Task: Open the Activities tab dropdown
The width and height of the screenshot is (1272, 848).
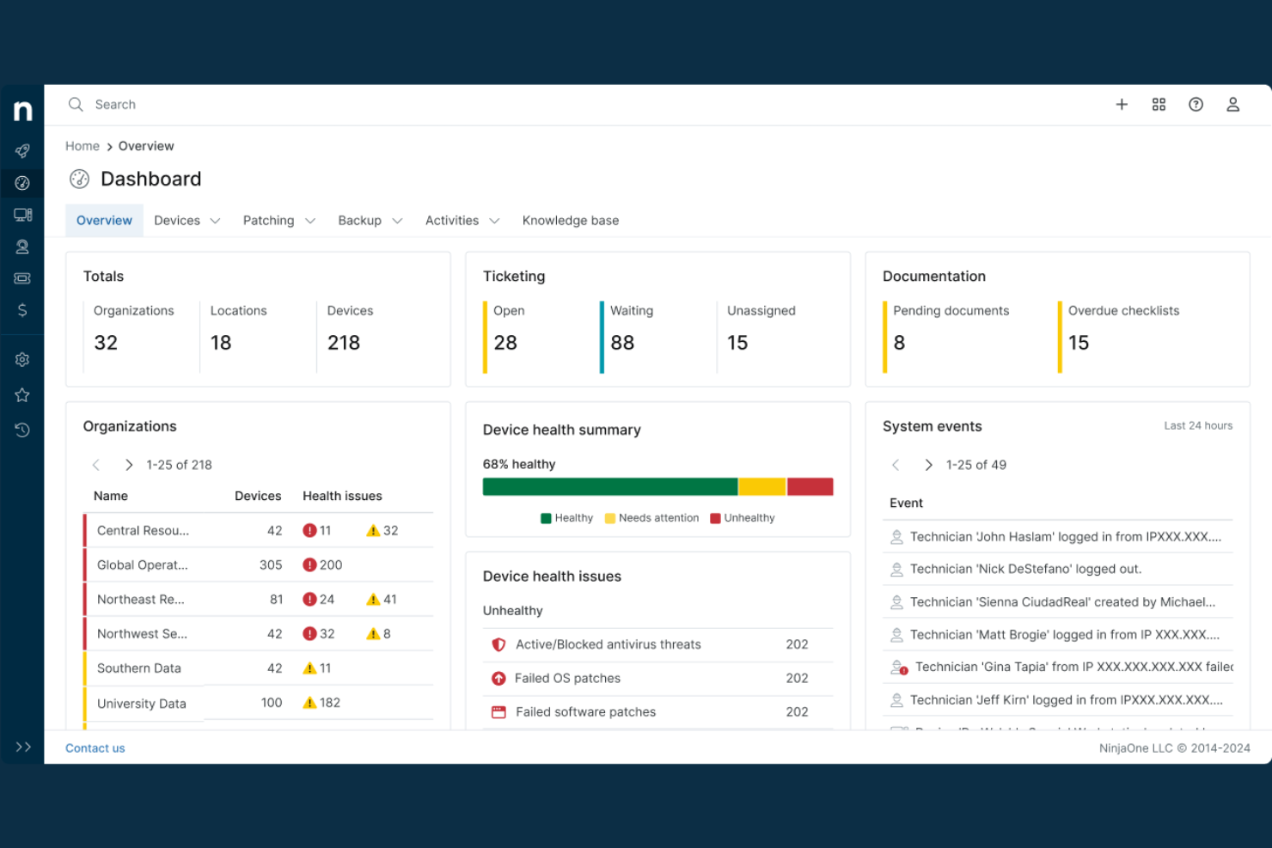Action: coord(462,220)
